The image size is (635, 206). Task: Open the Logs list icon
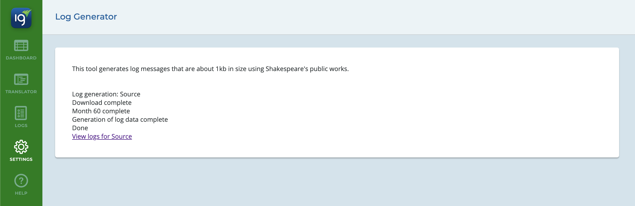coord(21,113)
